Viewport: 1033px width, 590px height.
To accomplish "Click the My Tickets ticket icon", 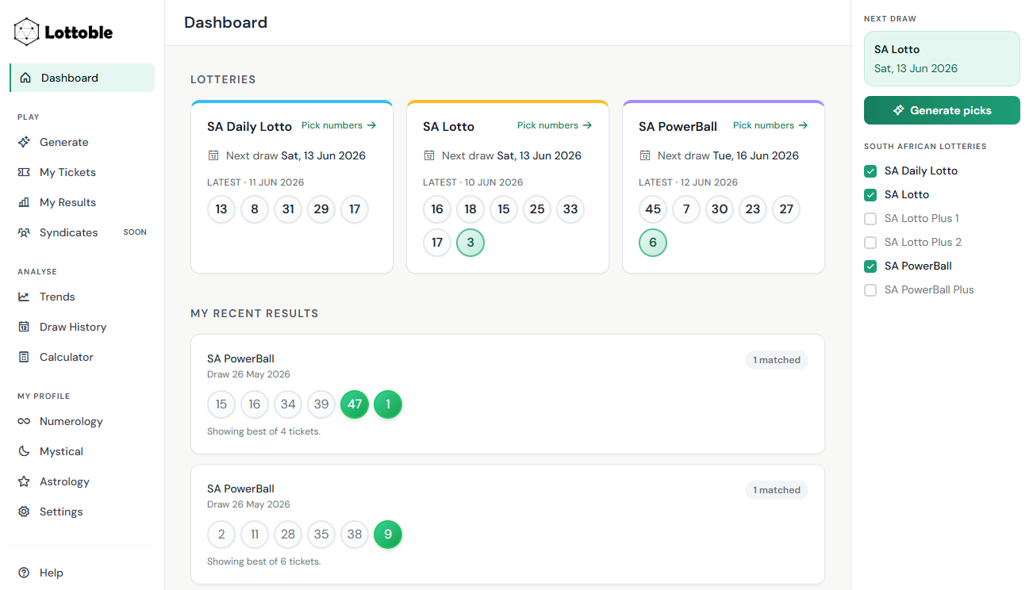I will [24, 172].
